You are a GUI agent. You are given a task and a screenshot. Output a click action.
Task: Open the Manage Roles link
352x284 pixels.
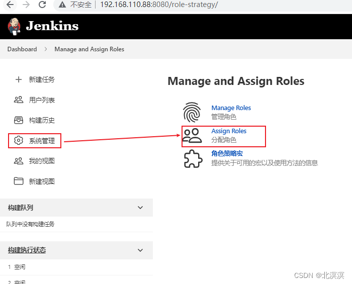(231, 108)
